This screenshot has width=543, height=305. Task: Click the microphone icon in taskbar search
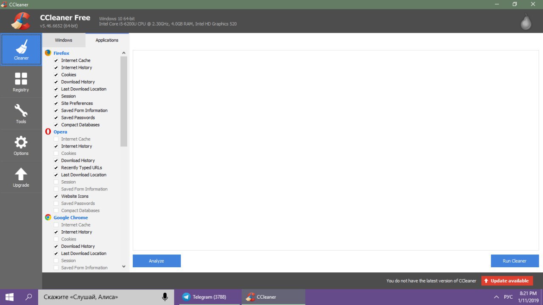165,297
